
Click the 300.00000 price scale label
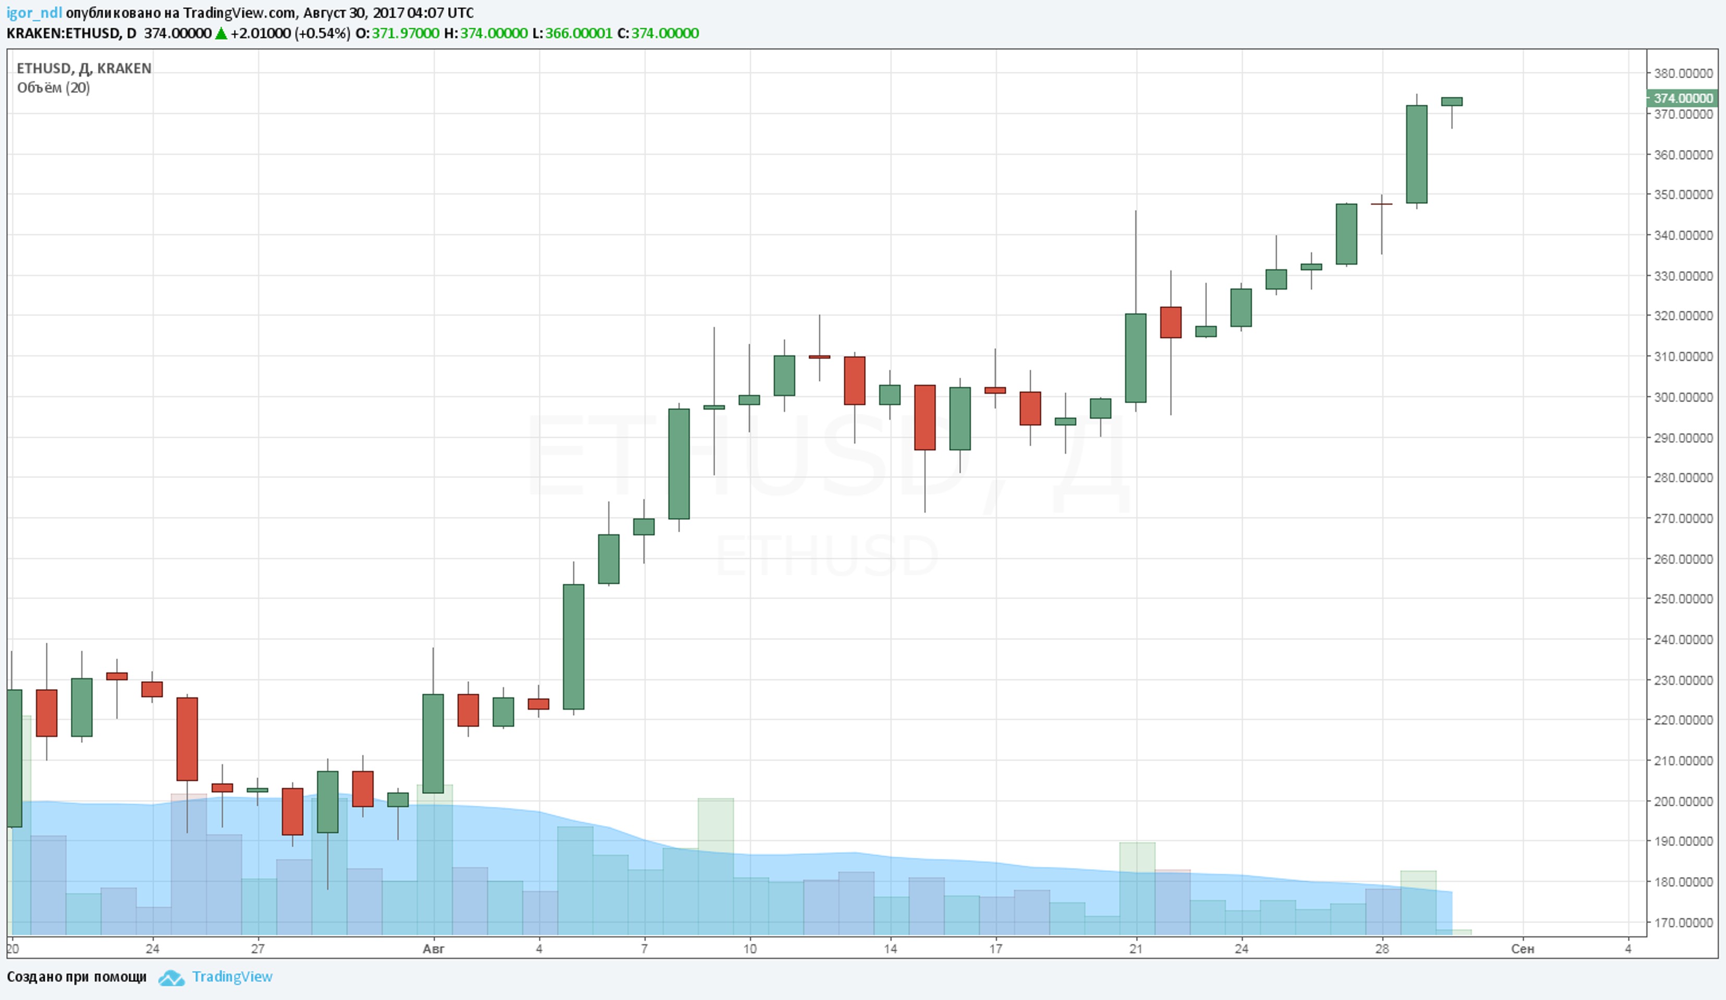pyautogui.click(x=1683, y=397)
